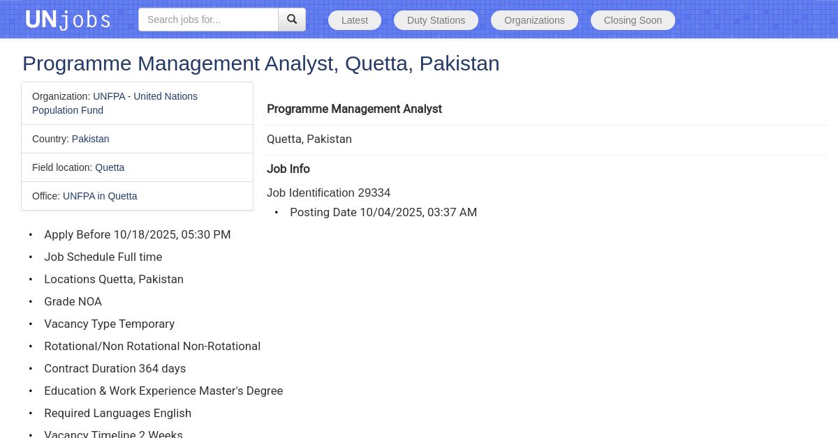Click the Quetta field location link

pyautogui.click(x=110, y=167)
